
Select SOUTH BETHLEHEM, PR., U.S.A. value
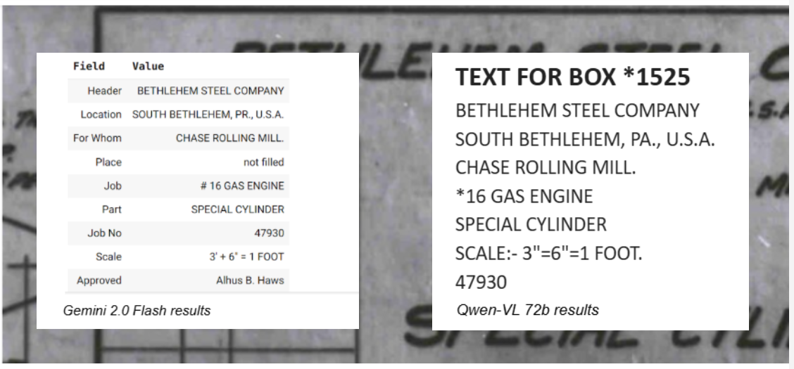click(x=208, y=115)
